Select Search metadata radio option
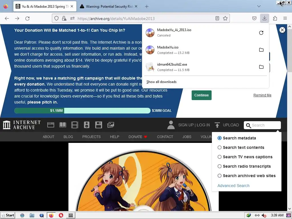Screen dimensions: 292x219 [220, 138]
